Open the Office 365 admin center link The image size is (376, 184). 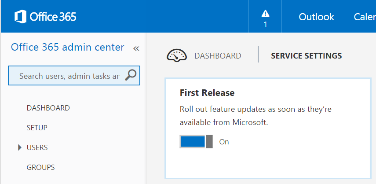coord(68,47)
